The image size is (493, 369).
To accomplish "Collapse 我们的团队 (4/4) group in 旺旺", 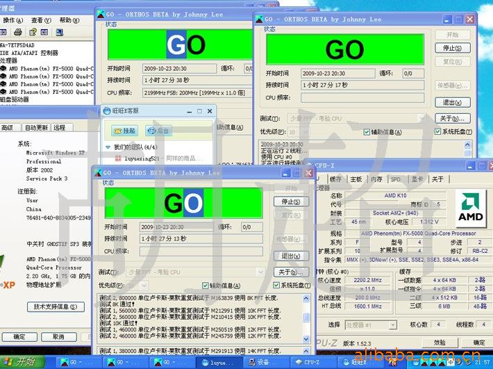I will [108, 147].
